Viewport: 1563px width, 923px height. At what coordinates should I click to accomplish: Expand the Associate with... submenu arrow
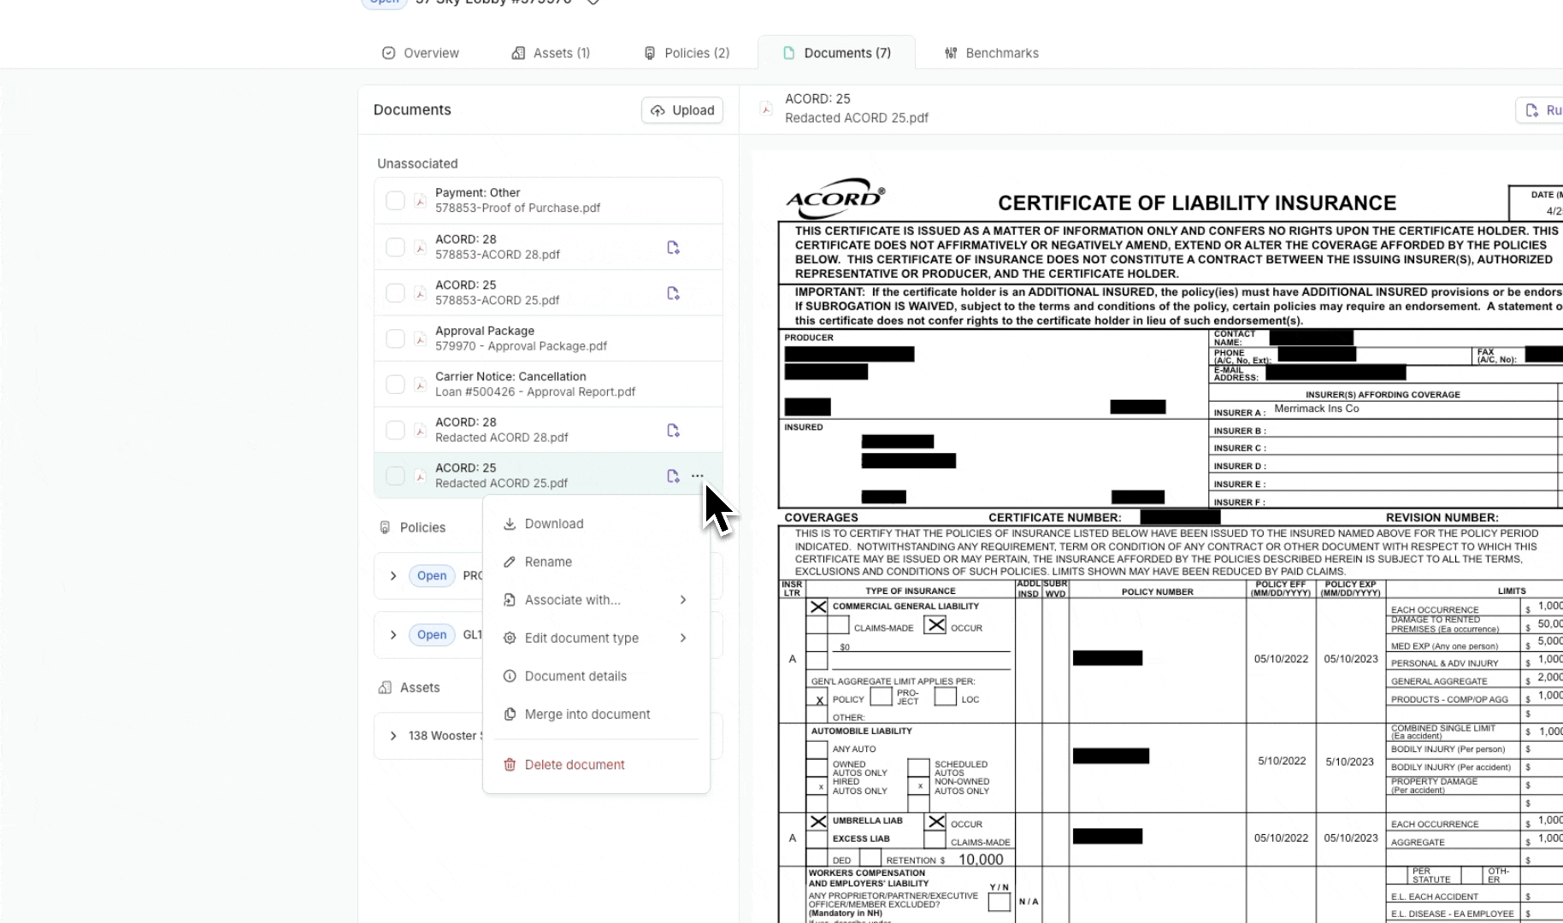683,600
